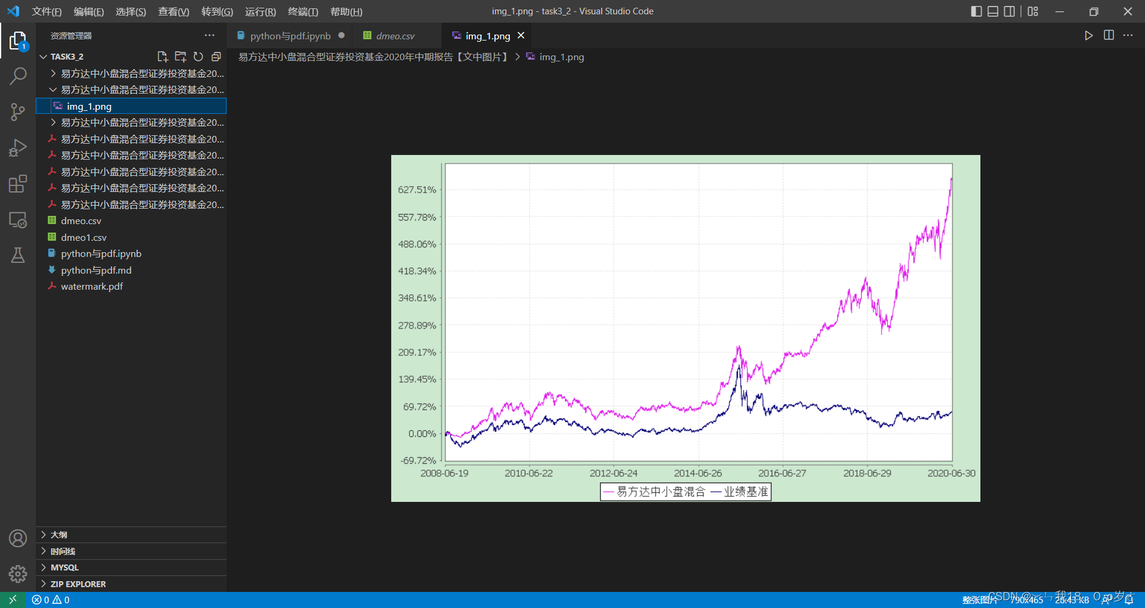Open the 文件(F) menu

click(47, 11)
